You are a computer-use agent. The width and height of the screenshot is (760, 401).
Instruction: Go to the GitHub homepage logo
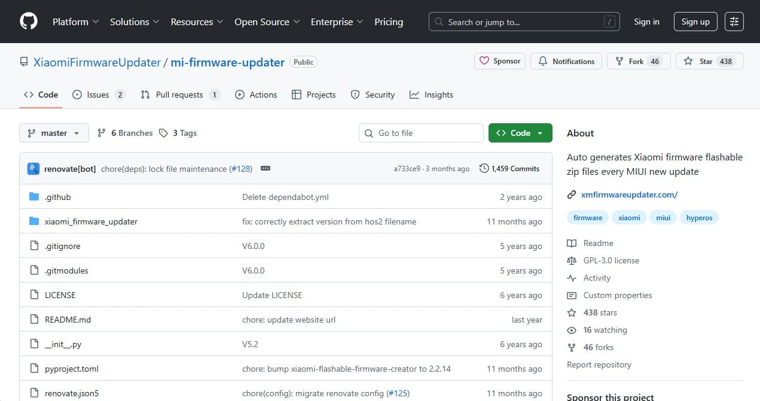(x=28, y=22)
